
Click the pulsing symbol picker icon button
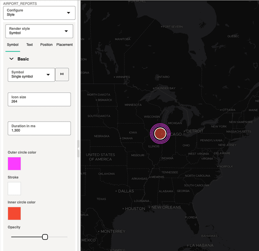[62, 74]
